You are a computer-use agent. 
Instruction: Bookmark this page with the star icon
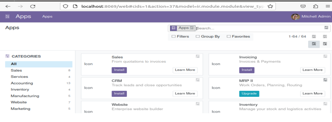tap(270, 6)
